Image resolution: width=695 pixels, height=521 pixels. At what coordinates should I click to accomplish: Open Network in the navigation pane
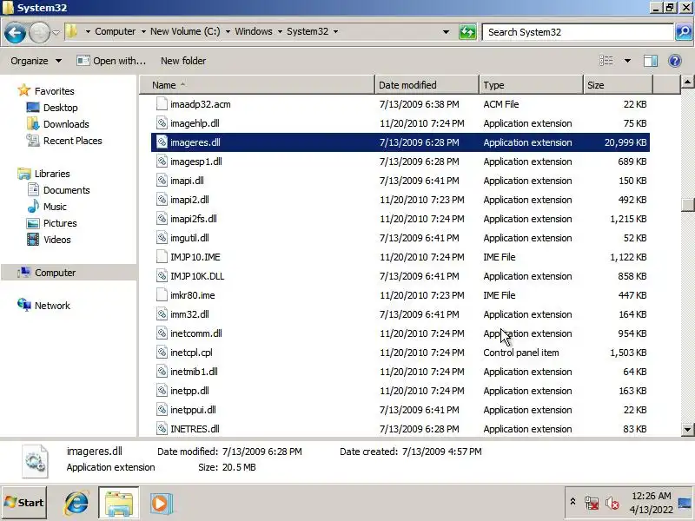coord(43,306)
